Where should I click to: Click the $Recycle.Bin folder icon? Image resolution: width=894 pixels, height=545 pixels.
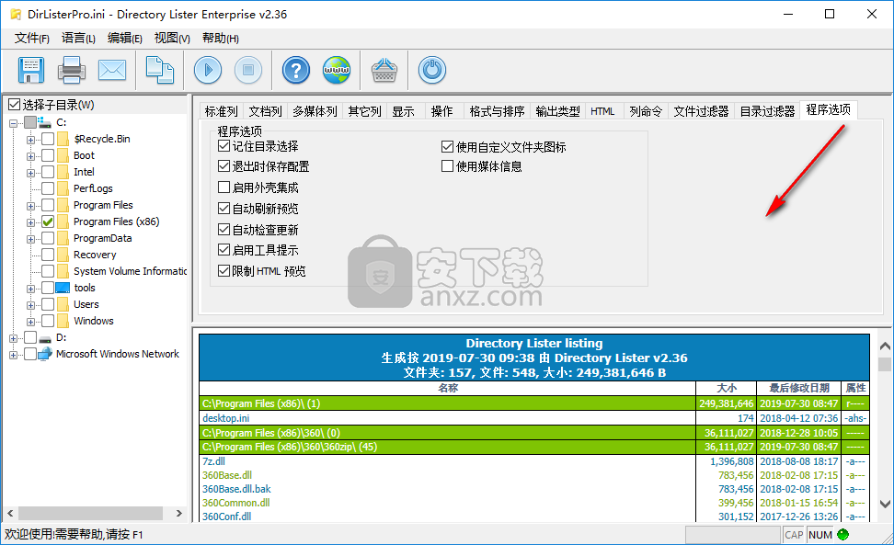click(63, 139)
